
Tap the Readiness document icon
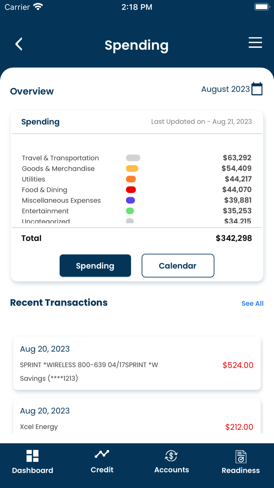[240, 456]
